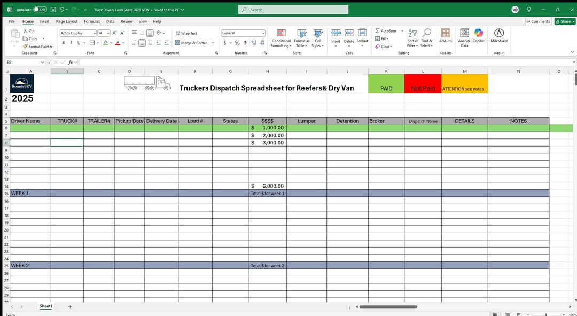Apply the Format Painter

(37, 47)
